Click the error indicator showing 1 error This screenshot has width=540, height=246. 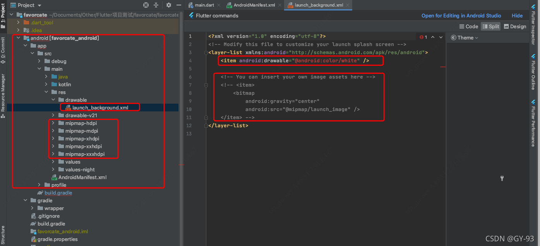pyautogui.click(x=423, y=37)
